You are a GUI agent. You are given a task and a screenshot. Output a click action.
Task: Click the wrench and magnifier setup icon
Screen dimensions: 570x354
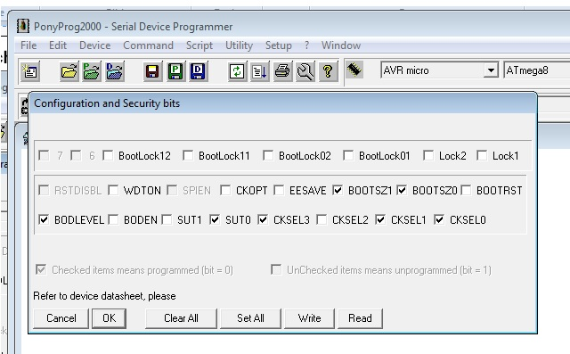pyautogui.click(x=305, y=71)
